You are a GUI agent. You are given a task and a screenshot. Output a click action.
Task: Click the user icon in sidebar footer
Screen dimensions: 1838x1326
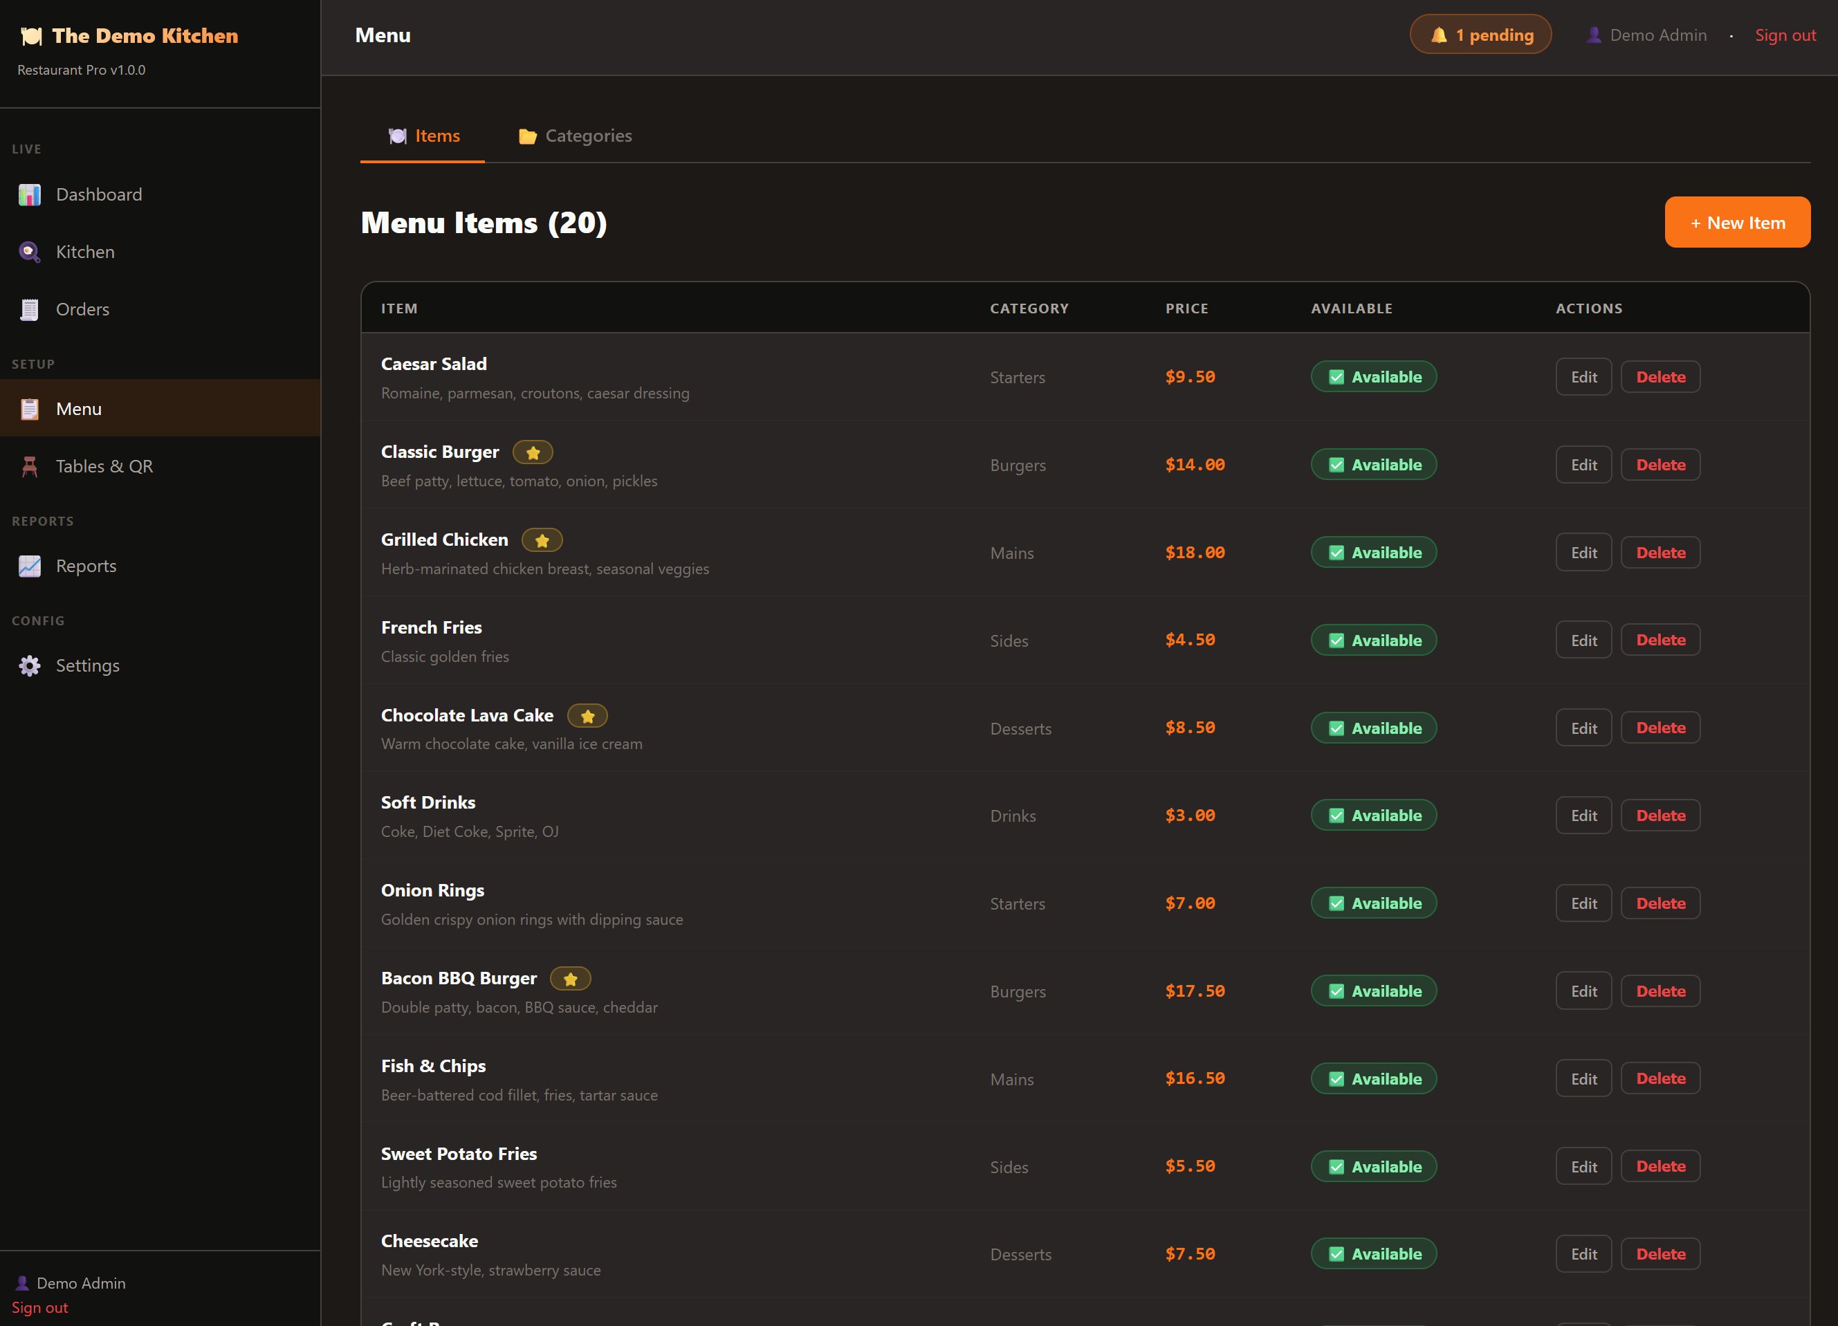[x=22, y=1283]
